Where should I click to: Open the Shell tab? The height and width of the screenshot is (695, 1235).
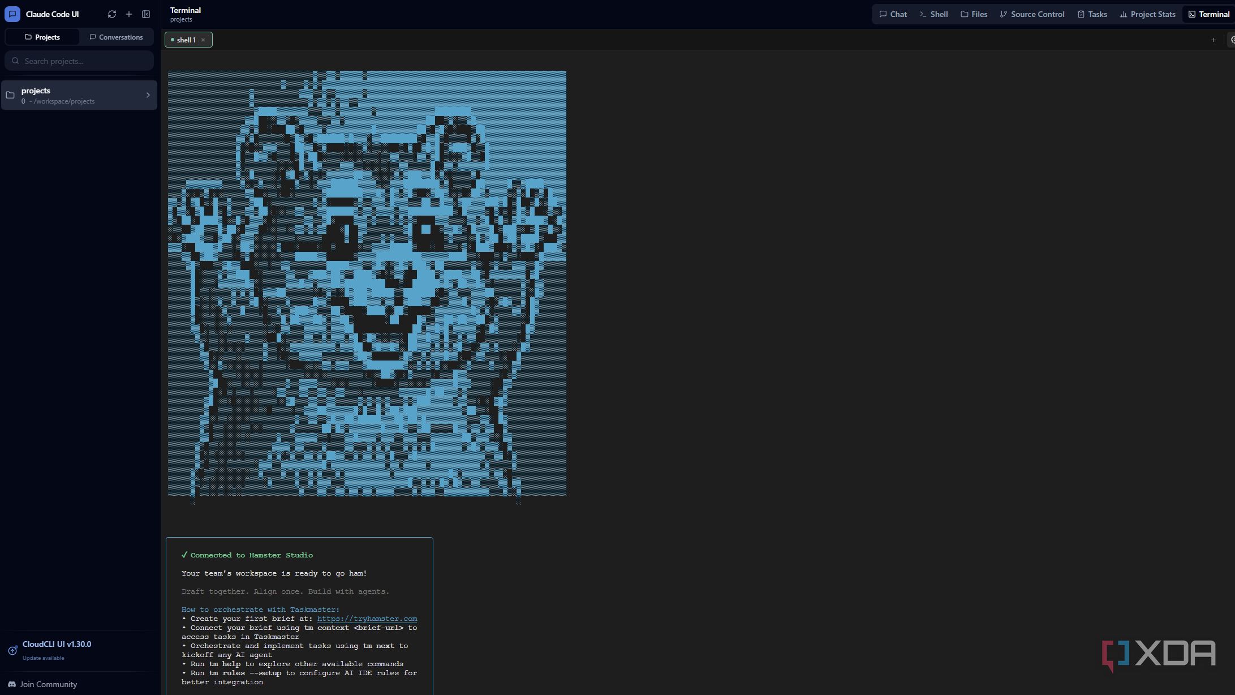[933, 14]
